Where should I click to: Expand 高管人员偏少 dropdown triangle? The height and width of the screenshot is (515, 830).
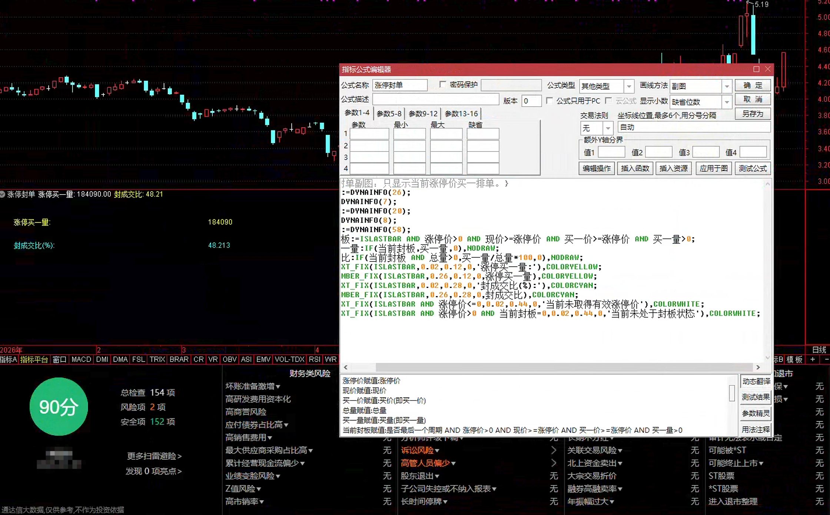point(454,463)
